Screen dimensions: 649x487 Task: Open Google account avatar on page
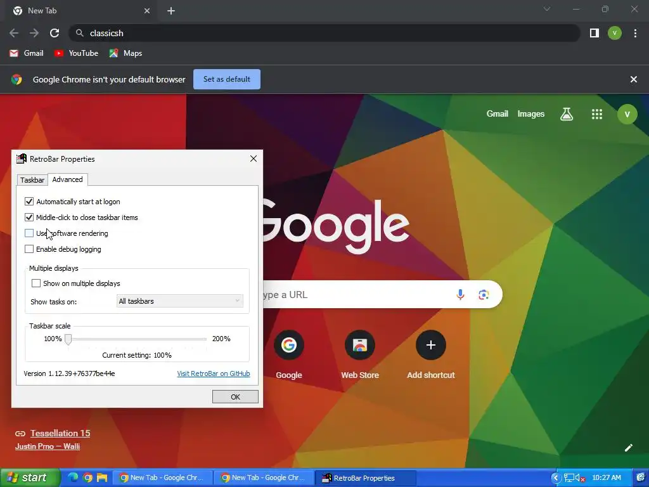pos(627,114)
